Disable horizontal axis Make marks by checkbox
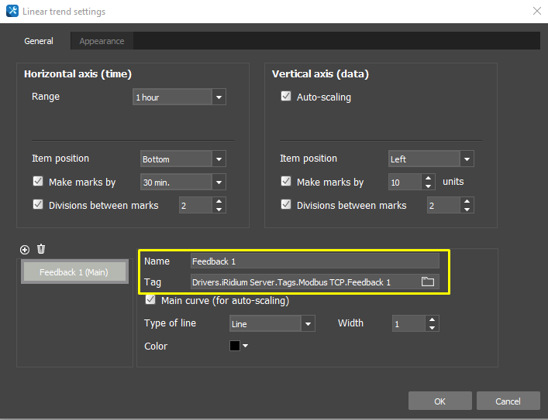Image resolution: width=548 pixels, height=420 pixels. pos(38,183)
